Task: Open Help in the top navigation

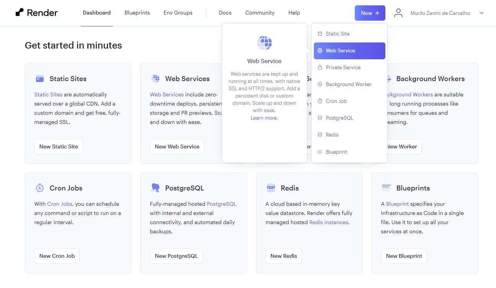Action: click(294, 13)
